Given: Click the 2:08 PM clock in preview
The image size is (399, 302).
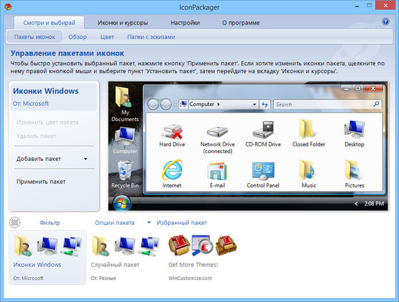Looking at the screenshot, I should (x=374, y=204).
